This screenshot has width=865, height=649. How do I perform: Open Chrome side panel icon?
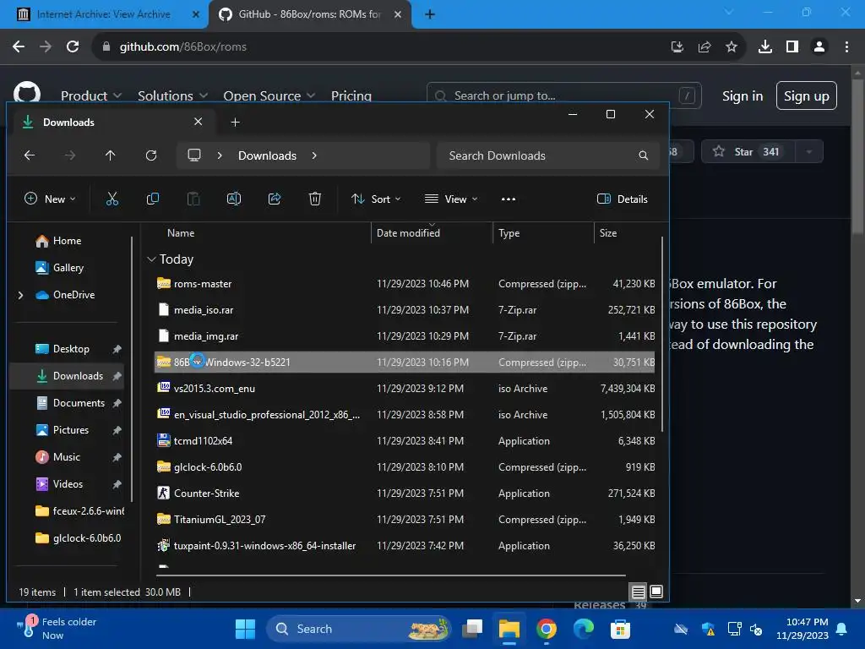point(792,47)
